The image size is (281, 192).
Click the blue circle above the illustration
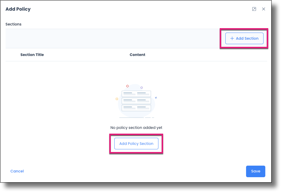pos(142,87)
